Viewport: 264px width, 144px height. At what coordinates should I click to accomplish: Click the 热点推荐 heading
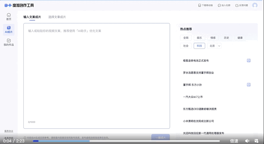click(x=186, y=29)
